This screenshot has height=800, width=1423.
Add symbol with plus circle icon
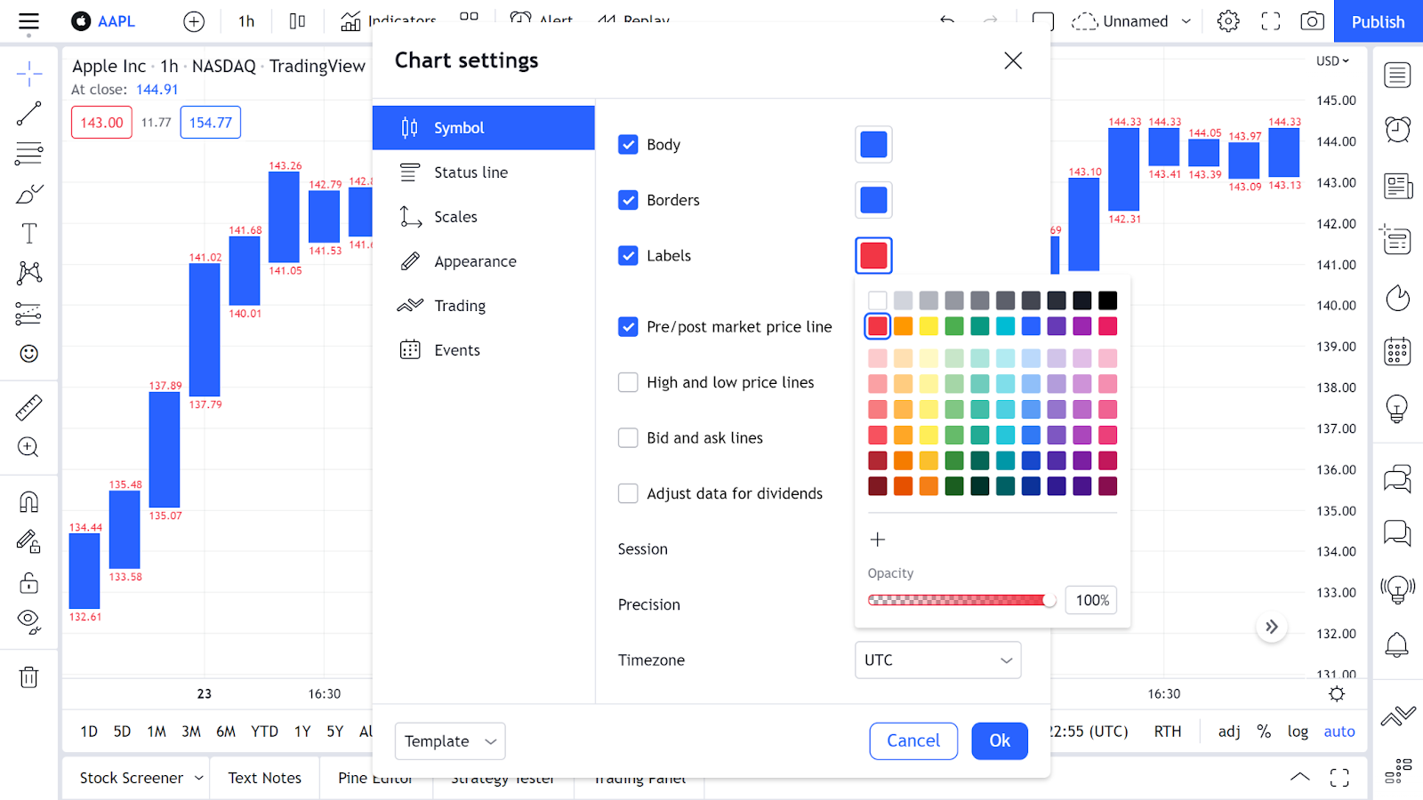point(194,21)
